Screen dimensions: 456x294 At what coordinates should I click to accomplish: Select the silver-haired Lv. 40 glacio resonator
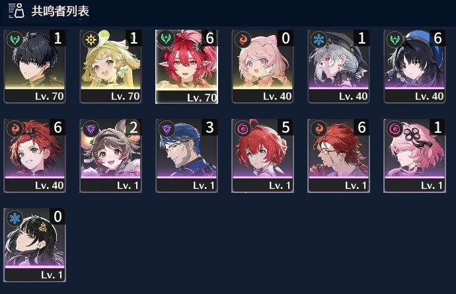coord(338,66)
